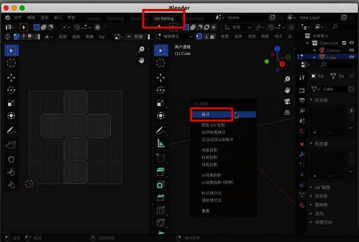Select the measure tool
The width and height of the screenshot is (359, 242).
(161, 143)
